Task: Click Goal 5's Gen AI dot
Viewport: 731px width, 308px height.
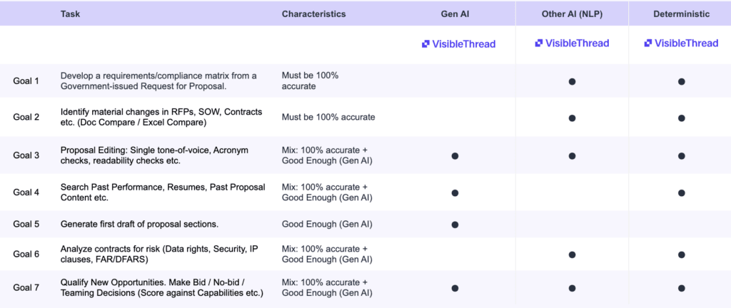Action: pyautogui.click(x=455, y=224)
